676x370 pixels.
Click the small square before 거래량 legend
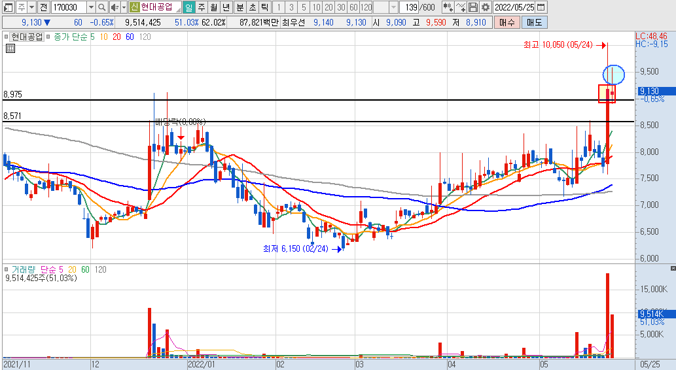pyautogui.click(x=6, y=269)
